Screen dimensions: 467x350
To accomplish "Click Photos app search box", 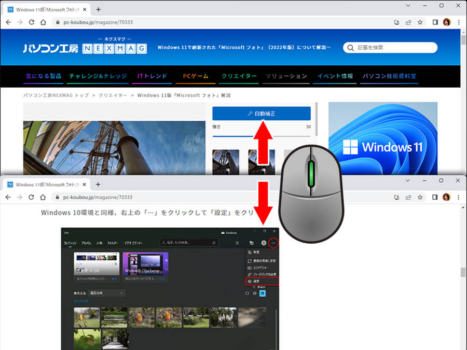I will [189, 243].
